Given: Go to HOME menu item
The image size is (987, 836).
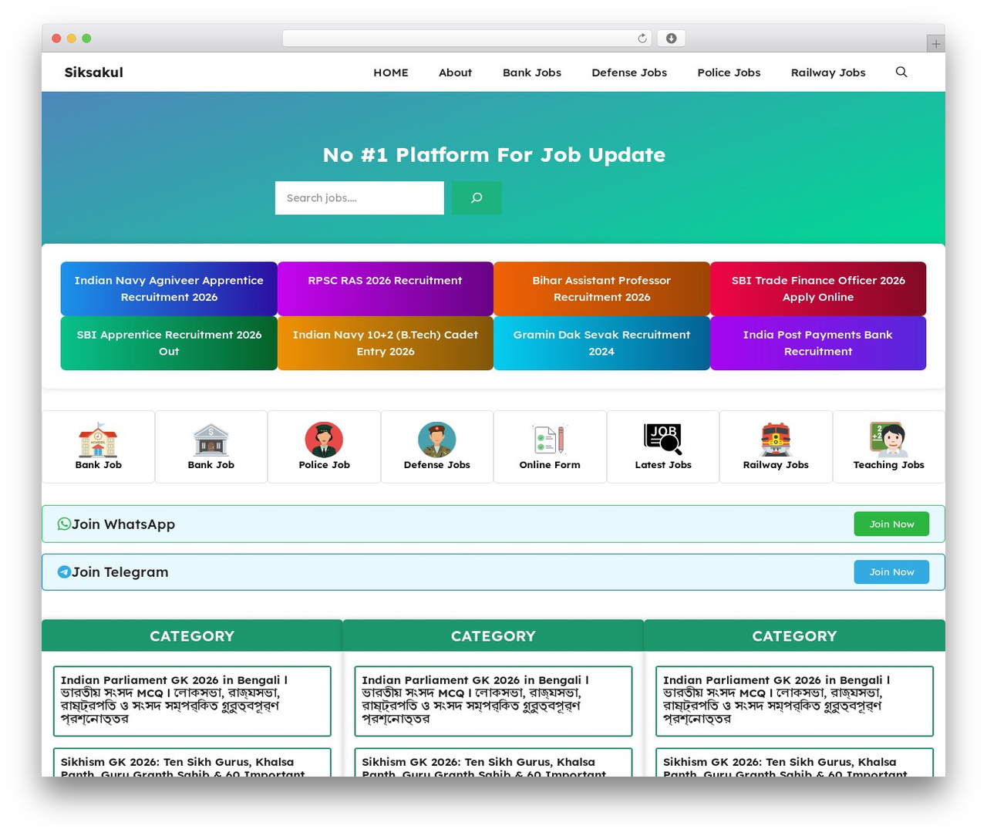Looking at the screenshot, I should [x=391, y=72].
